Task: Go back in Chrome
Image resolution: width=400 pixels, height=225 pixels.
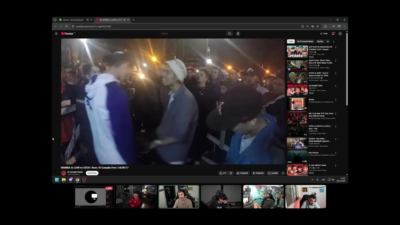Action: [55, 26]
